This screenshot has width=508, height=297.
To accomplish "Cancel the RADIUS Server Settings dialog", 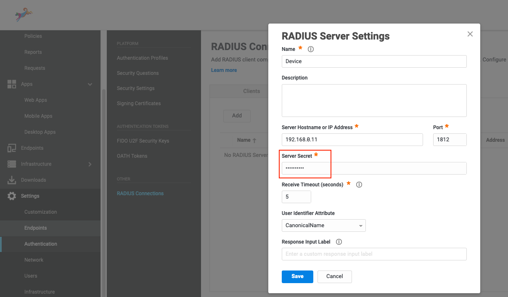I will click(x=334, y=276).
